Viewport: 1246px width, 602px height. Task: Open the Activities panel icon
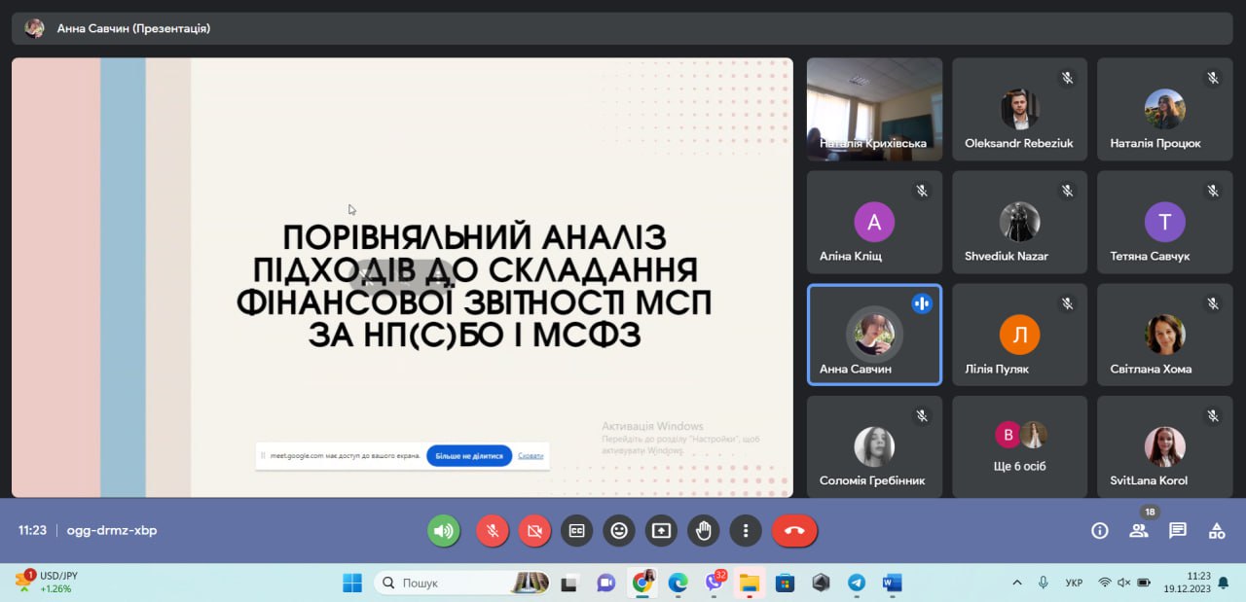(1217, 531)
